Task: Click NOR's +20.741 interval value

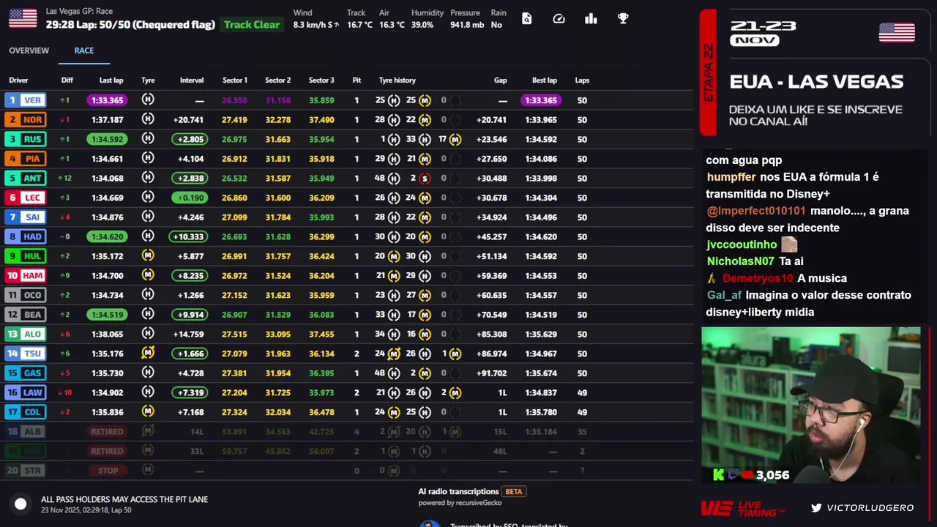Action: pos(188,120)
